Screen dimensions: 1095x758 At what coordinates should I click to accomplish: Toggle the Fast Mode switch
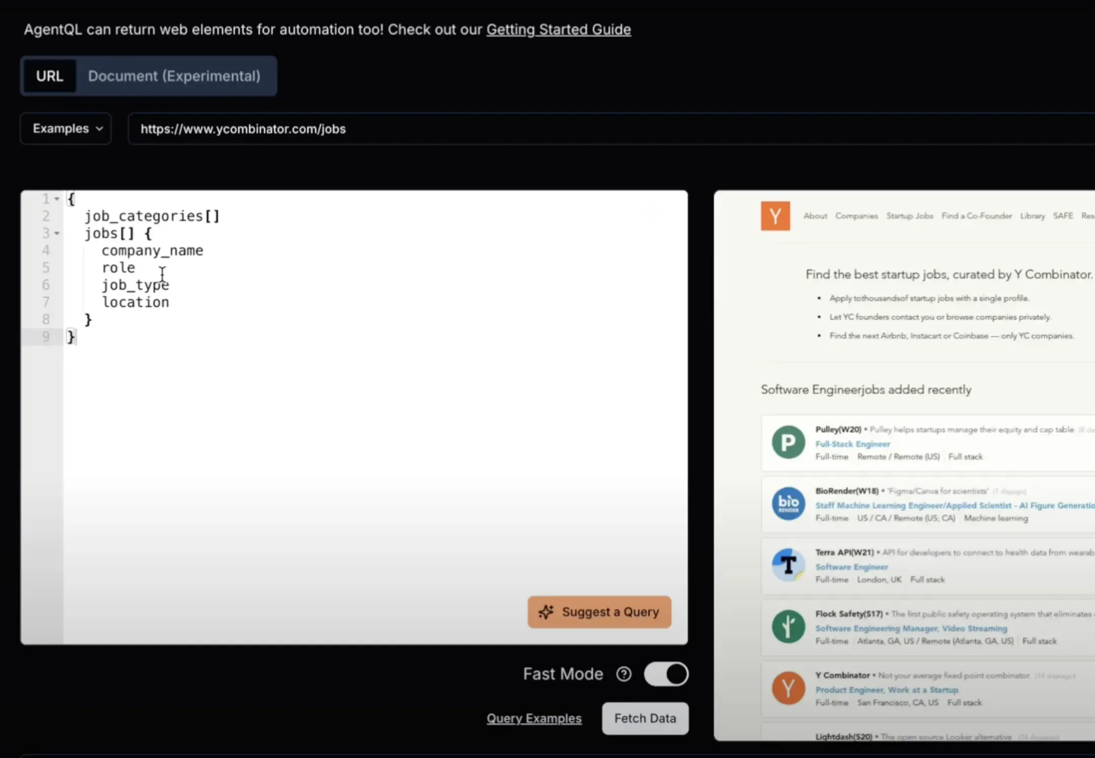(666, 674)
